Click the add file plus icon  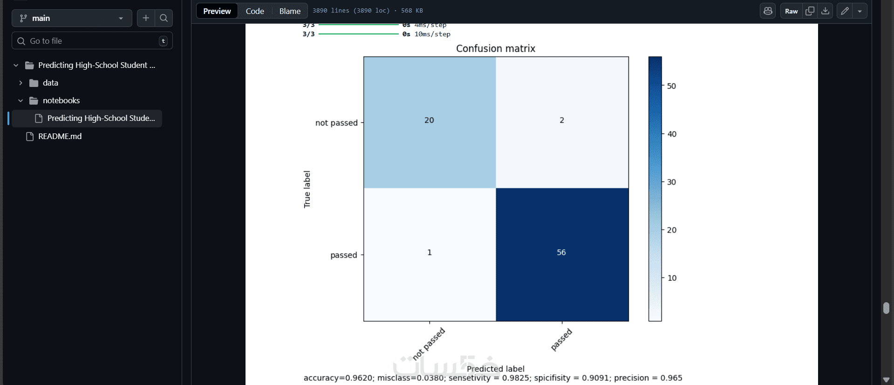pos(146,18)
